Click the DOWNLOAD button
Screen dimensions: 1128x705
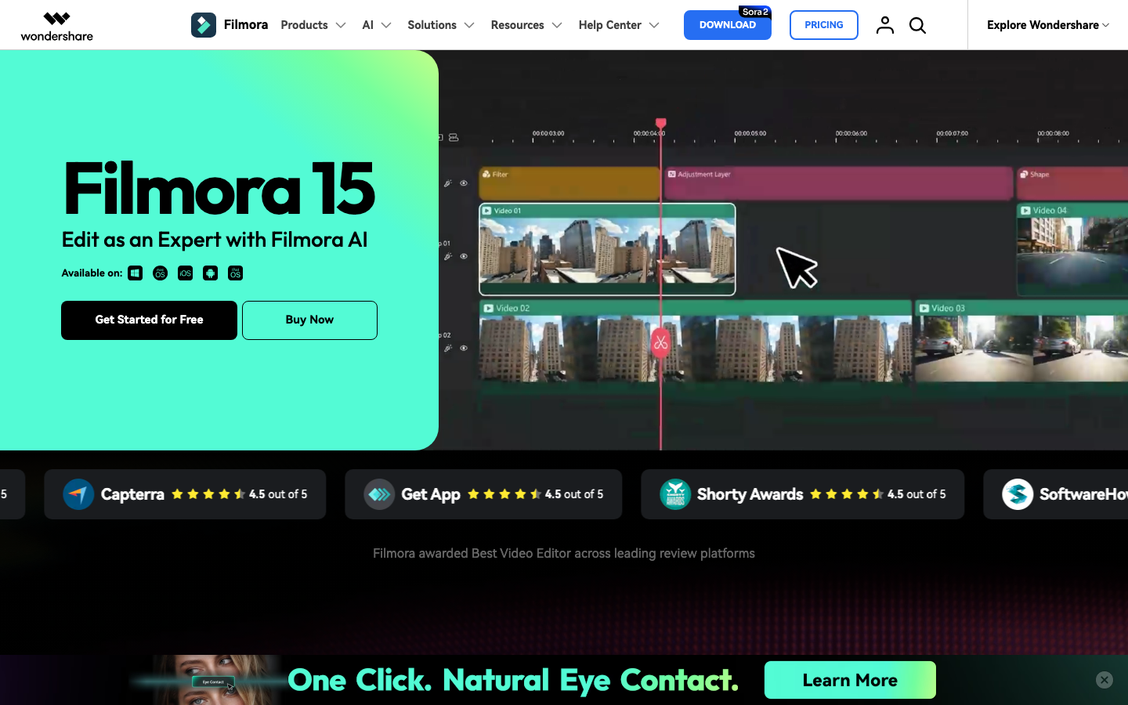point(728,25)
